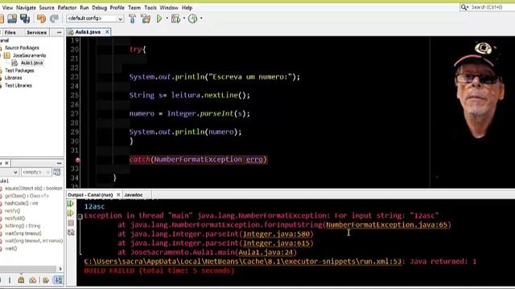Screen dimensions: 515x289
Task: Open Integer.java:615 stack trace link
Action: point(276,243)
